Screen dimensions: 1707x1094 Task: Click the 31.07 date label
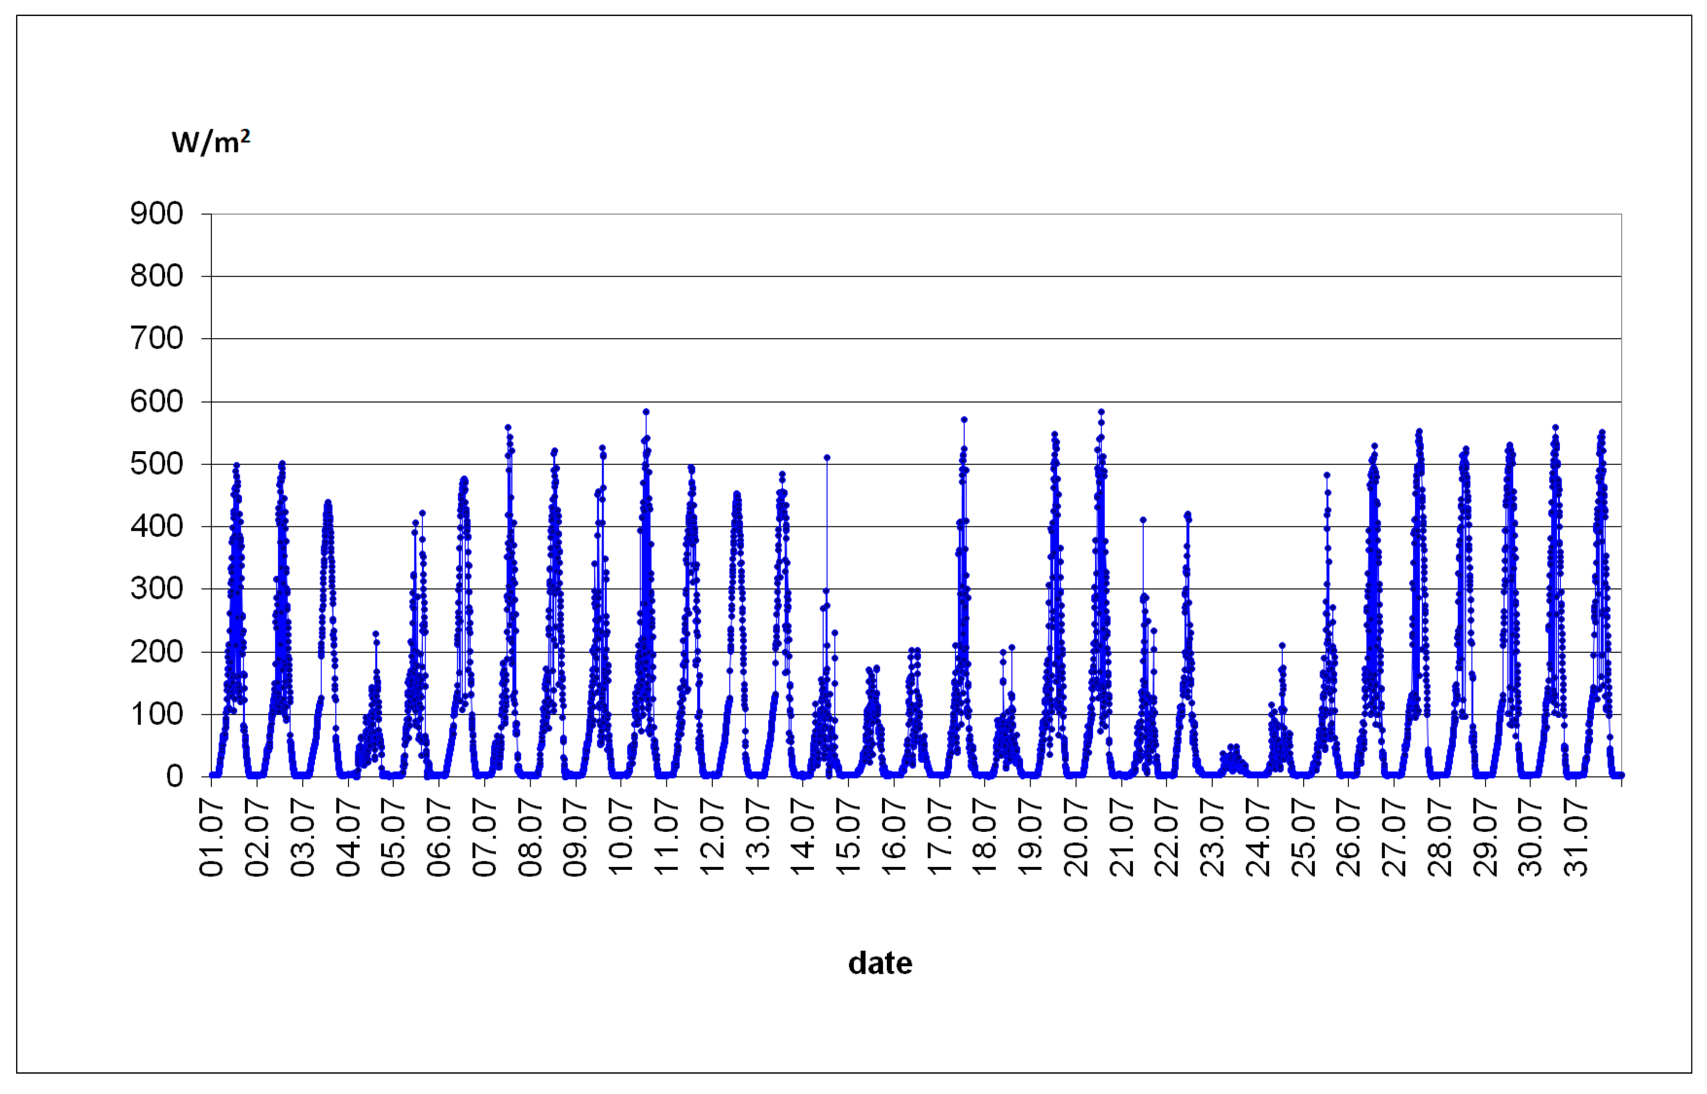point(1576,837)
